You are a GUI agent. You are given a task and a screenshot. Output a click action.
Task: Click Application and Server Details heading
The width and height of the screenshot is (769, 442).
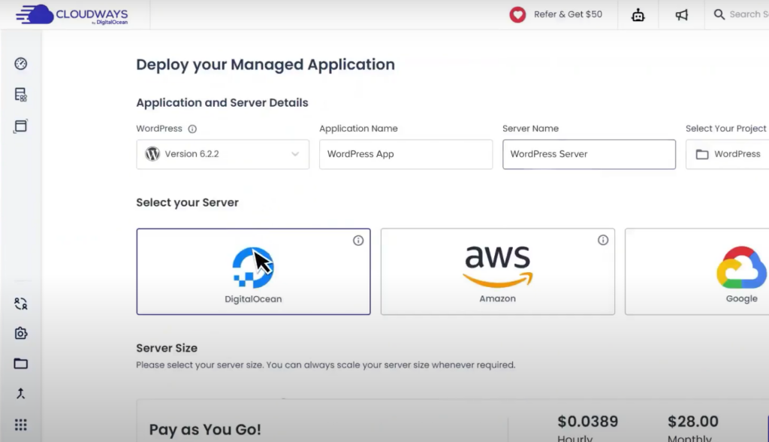[x=222, y=103]
